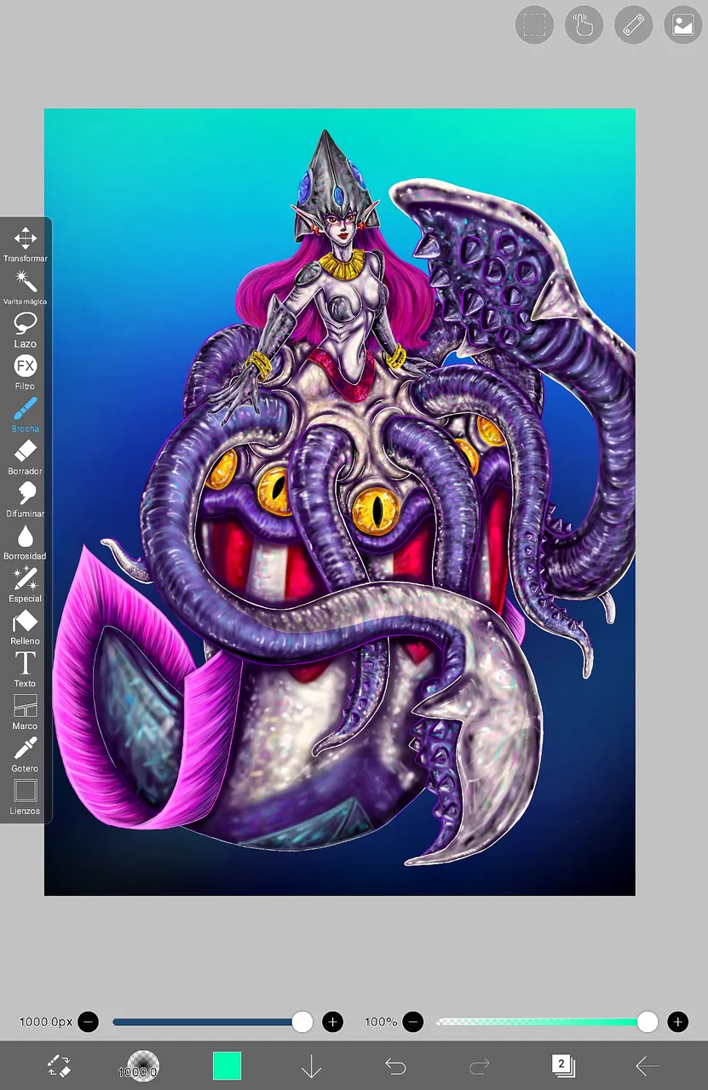Open the layers panel showing 2
Screen dimensions: 708x1090
562,1065
